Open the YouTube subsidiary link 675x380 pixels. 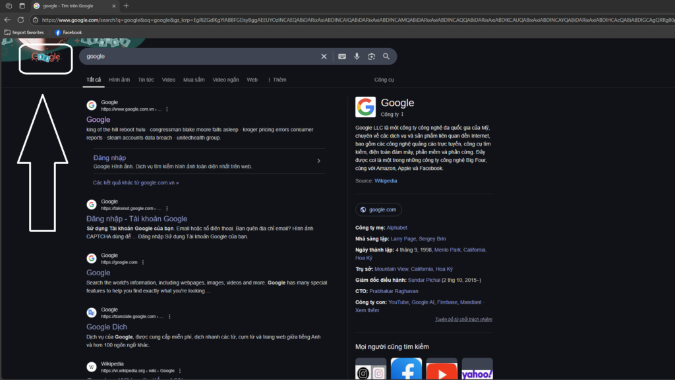[399, 302]
